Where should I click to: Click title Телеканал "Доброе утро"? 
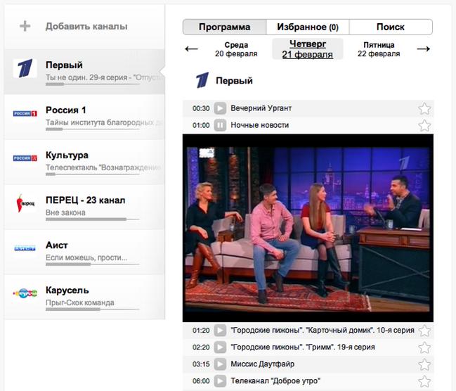[x=275, y=381]
